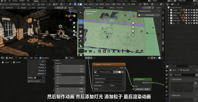
Task: Click zoom magnifier gizmo in right viewport
Action: [x=133, y=23]
